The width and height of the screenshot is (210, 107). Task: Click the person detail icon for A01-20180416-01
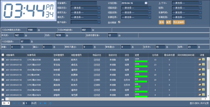200,60
